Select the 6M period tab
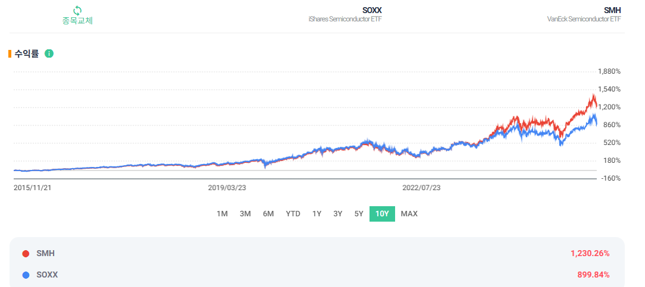 coord(268,213)
